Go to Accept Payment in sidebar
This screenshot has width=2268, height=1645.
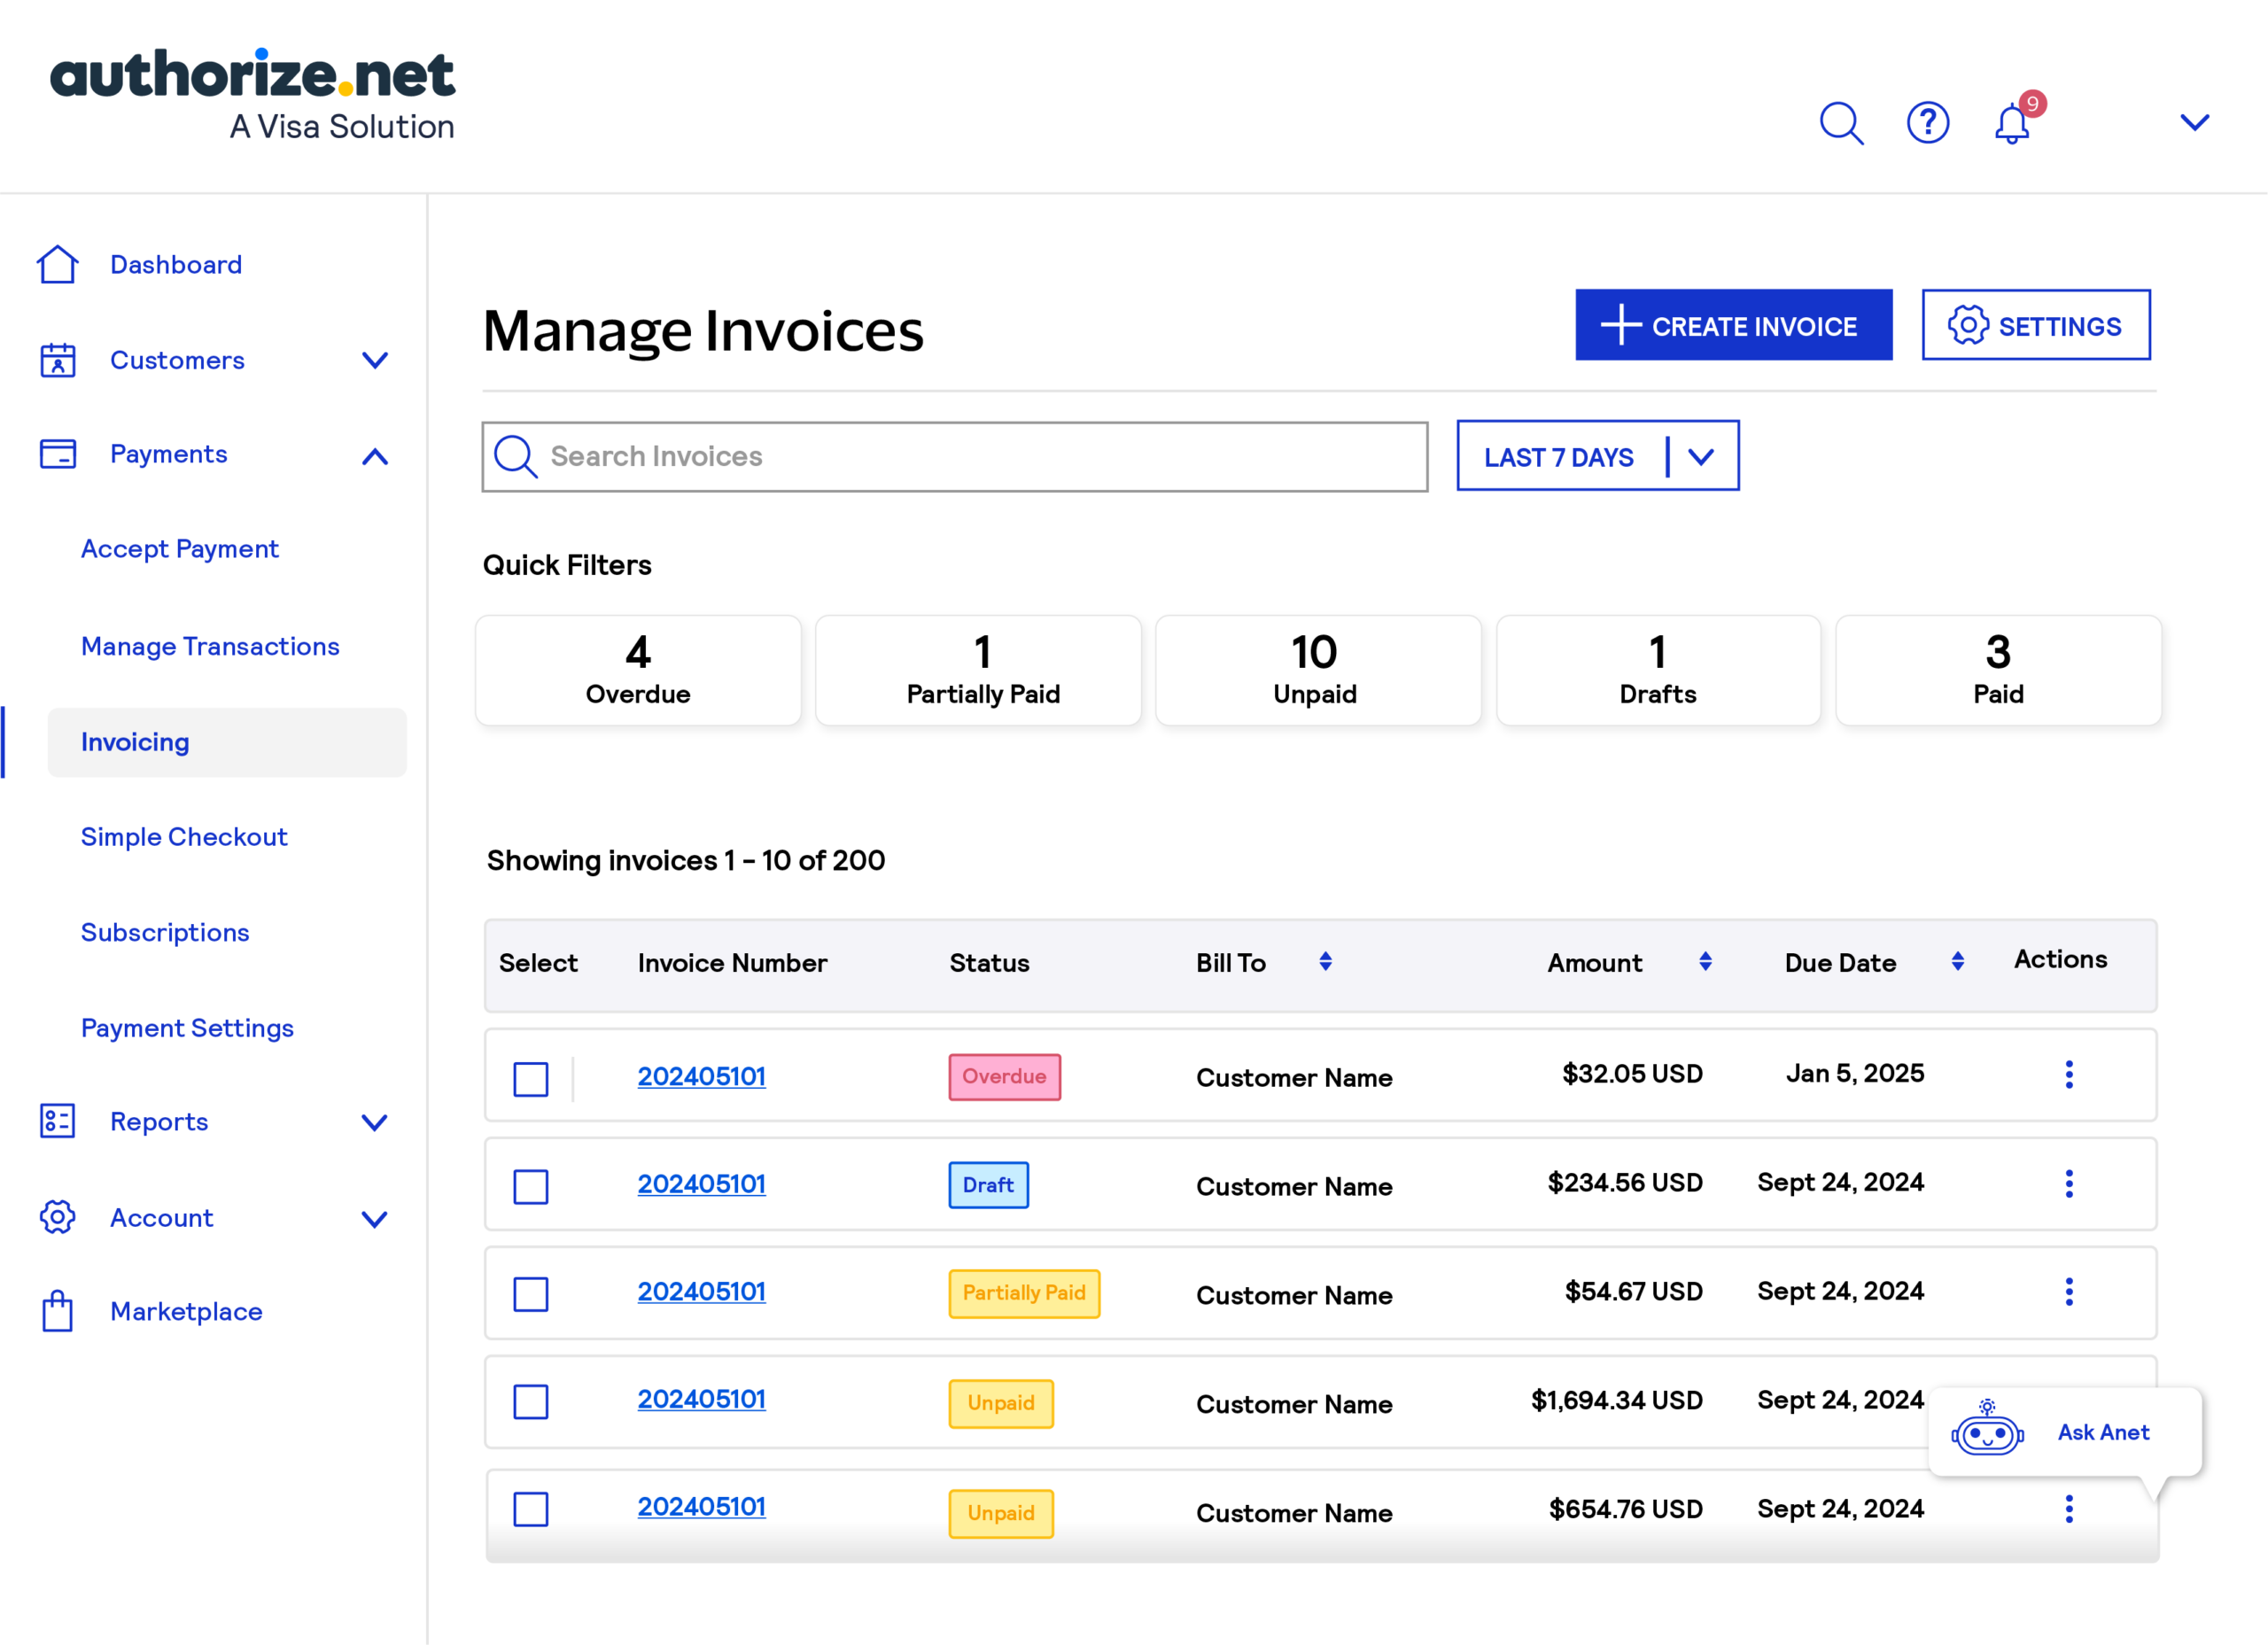(180, 549)
